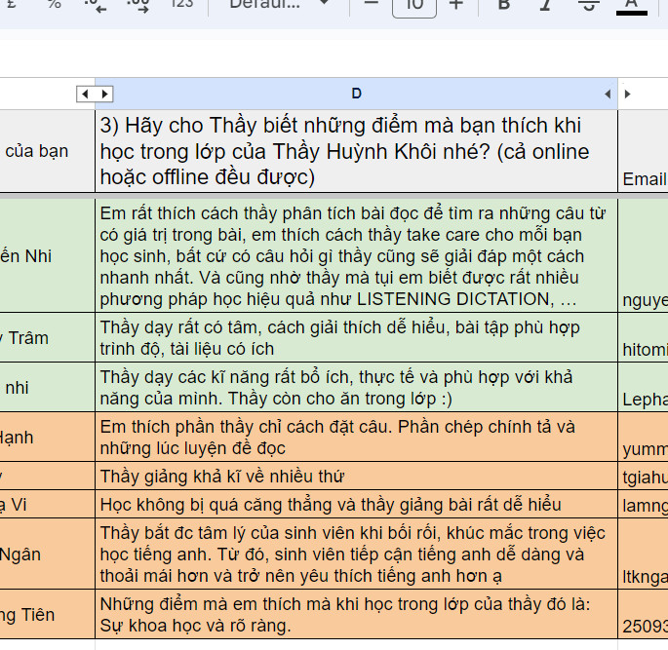Toggle italic formatting
Viewport: 668px width, 650px height.
545,3
